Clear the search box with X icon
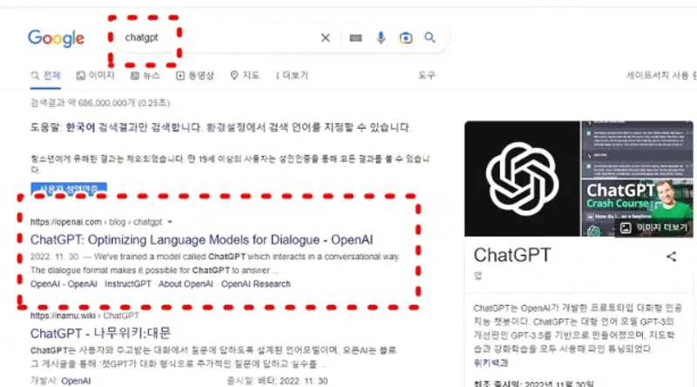 [x=325, y=37]
